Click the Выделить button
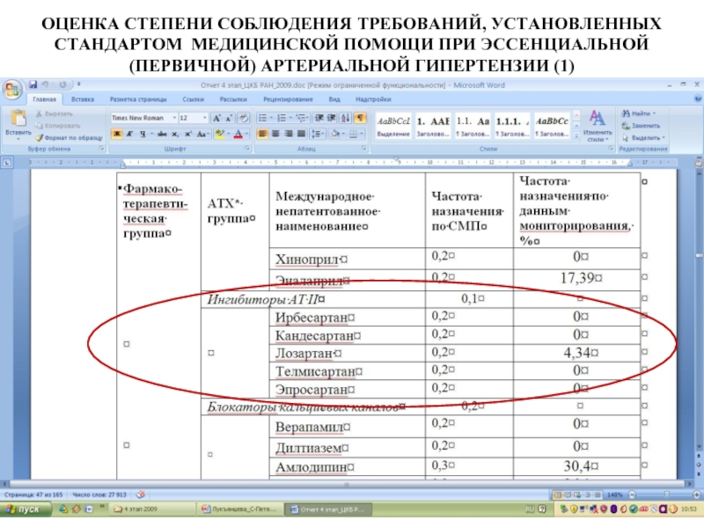 coord(643,138)
